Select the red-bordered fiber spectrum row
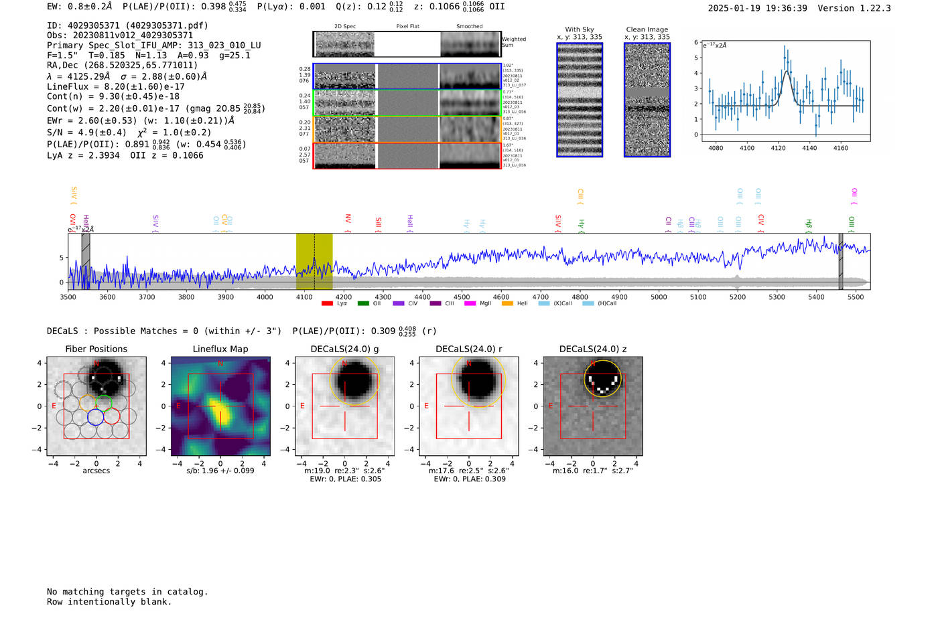Viewport: 938px width, 638px height. click(407, 155)
